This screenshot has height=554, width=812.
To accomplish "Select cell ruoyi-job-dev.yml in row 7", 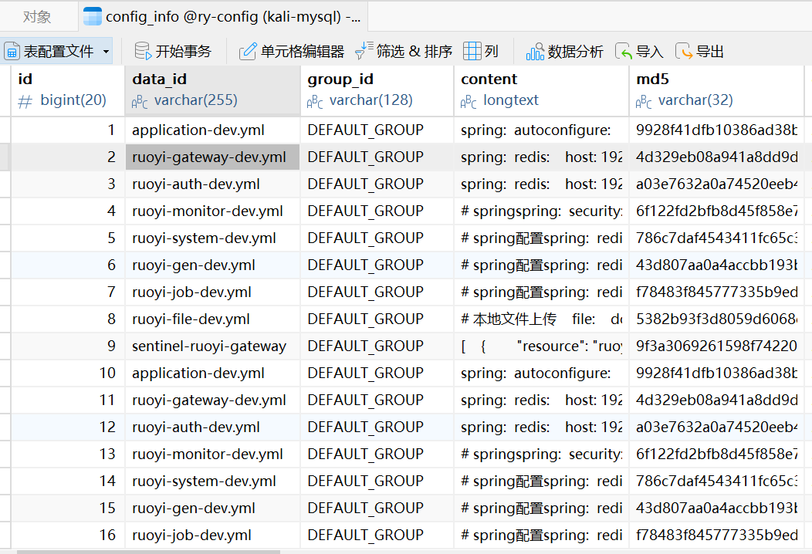I will [212, 292].
